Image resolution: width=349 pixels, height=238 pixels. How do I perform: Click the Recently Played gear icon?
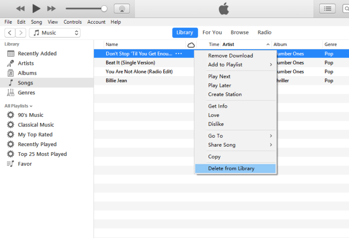pos(10,144)
